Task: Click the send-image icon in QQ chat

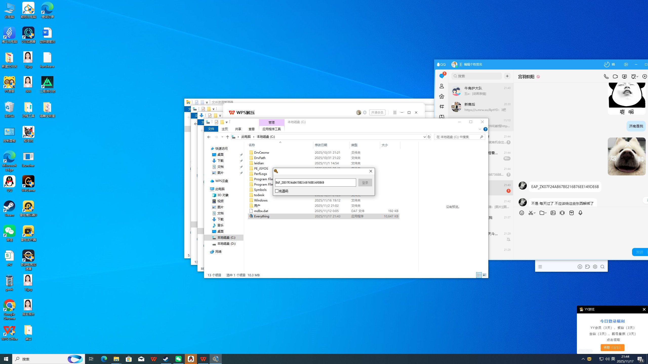Action: click(553, 213)
